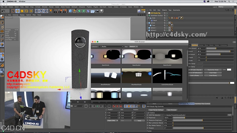Open the MoGraph menu

74,7
